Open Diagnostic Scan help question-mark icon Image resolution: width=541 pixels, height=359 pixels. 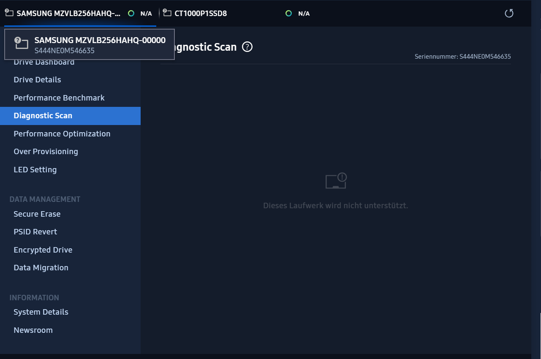tap(247, 47)
